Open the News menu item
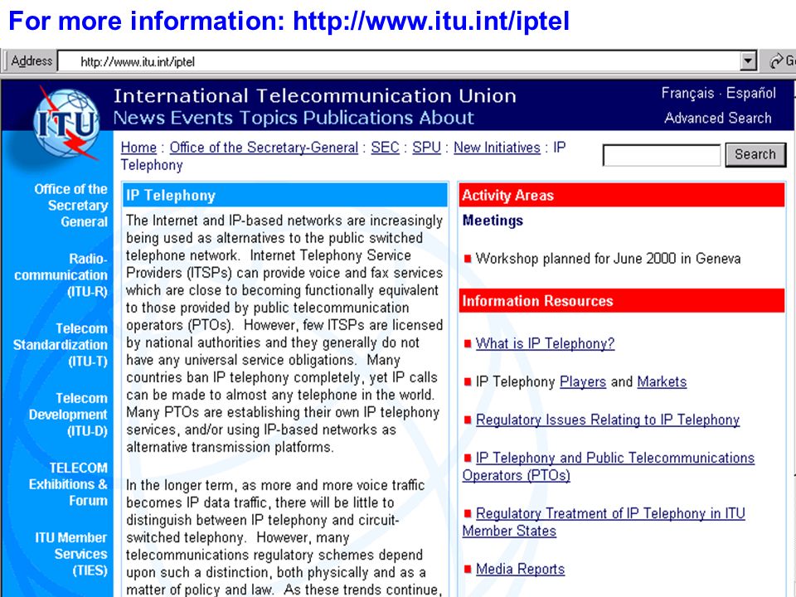 point(139,118)
